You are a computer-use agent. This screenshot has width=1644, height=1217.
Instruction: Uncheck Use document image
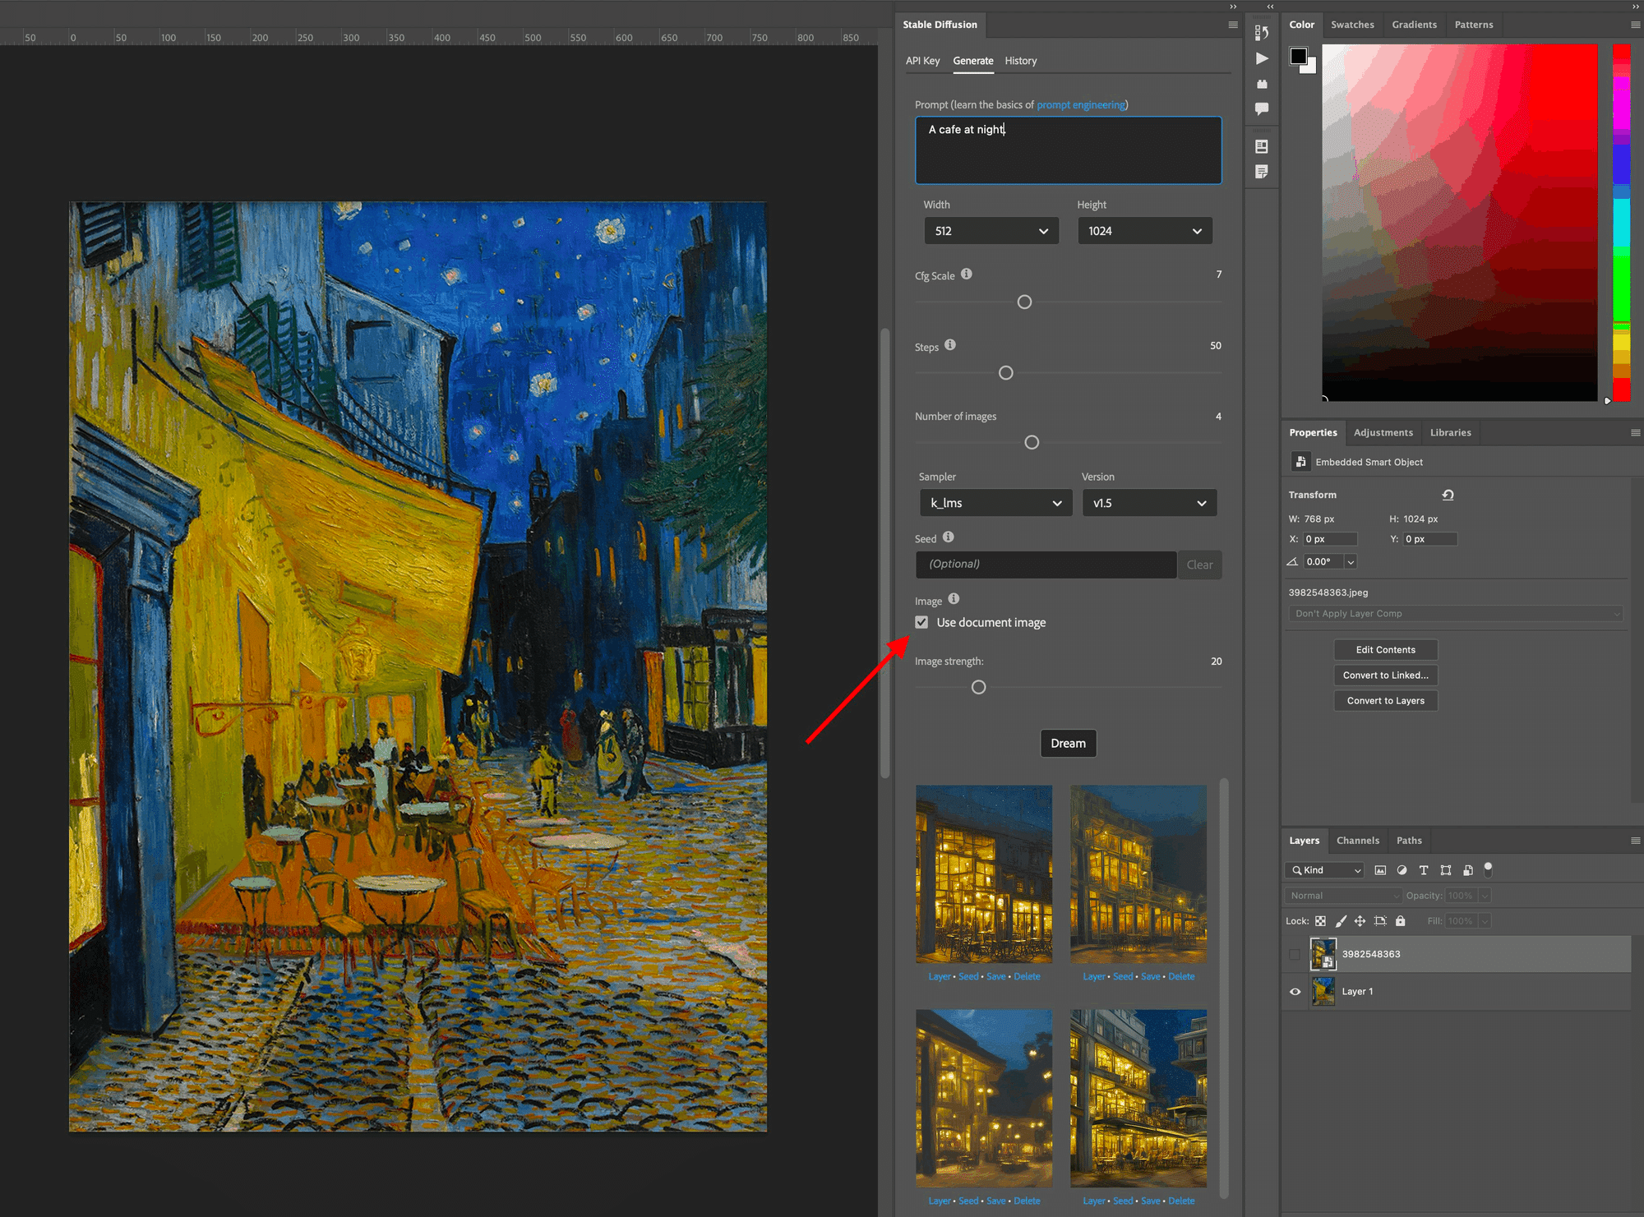(921, 622)
